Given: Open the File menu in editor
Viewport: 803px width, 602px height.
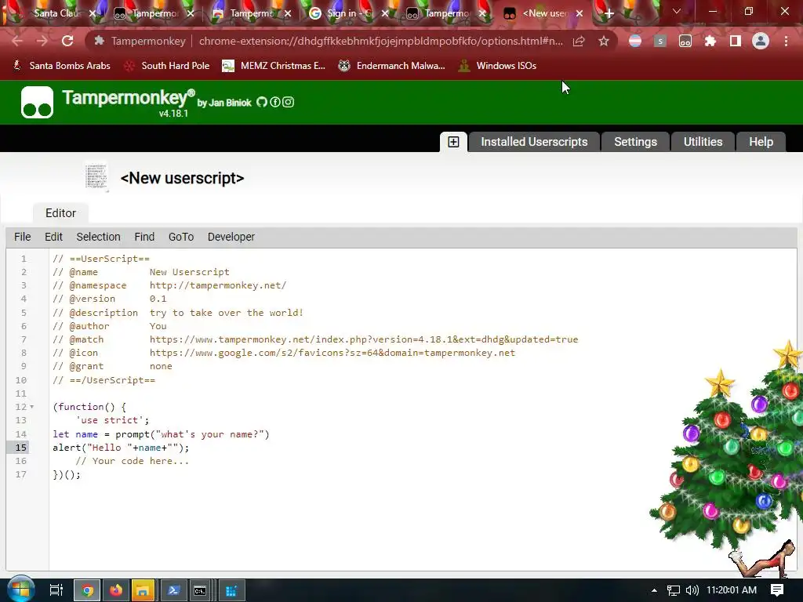Looking at the screenshot, I should point(22,237).
